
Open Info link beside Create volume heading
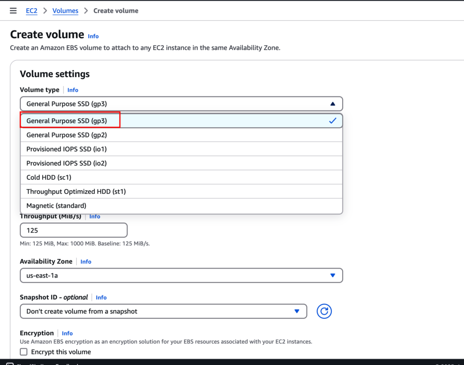coord(93,36)
